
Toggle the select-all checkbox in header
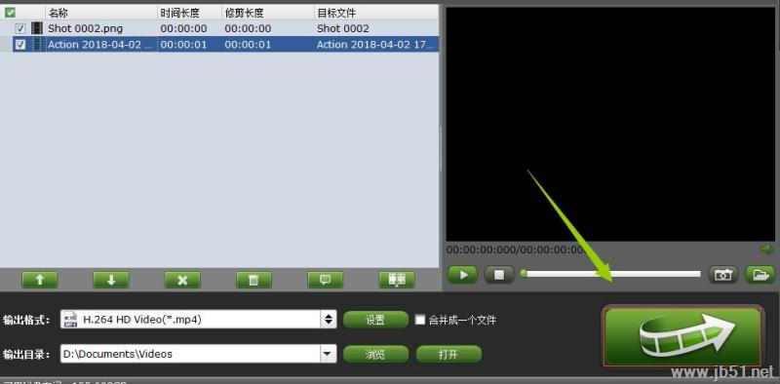click(x=10, y=13)
